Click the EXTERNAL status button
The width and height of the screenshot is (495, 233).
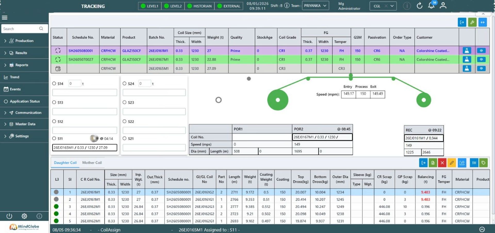click(x=229, y=6)
